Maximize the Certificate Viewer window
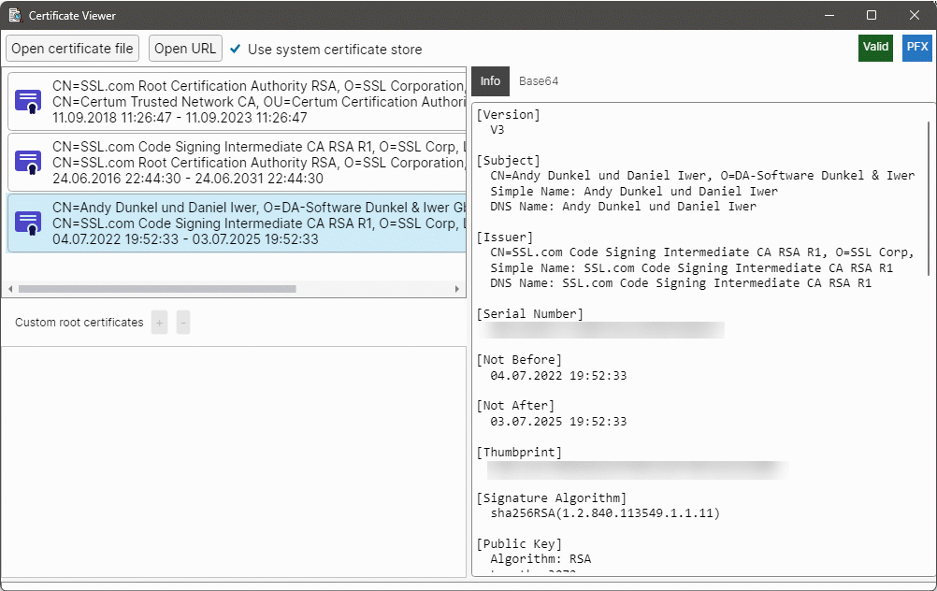This screenshot has width=937, height=591. click(x=872, y=16)
